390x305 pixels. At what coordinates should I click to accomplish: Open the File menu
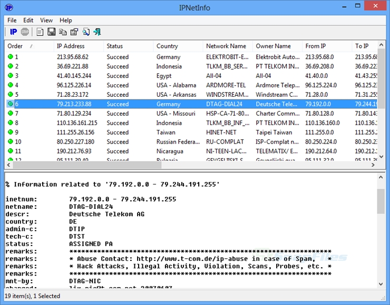(x=12, y=21)
